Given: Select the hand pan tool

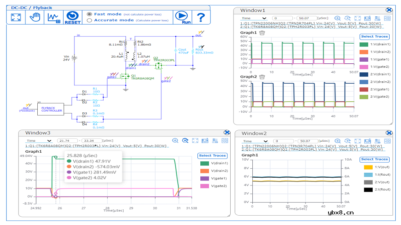Looking at the screenshot, I should pos(35,17).
